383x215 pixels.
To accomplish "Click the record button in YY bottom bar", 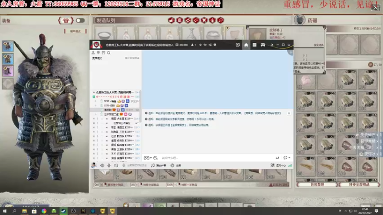I will (176, 165).
